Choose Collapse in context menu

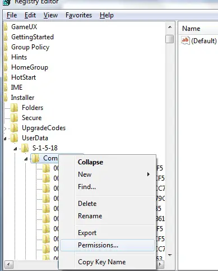tap(107, 162)
